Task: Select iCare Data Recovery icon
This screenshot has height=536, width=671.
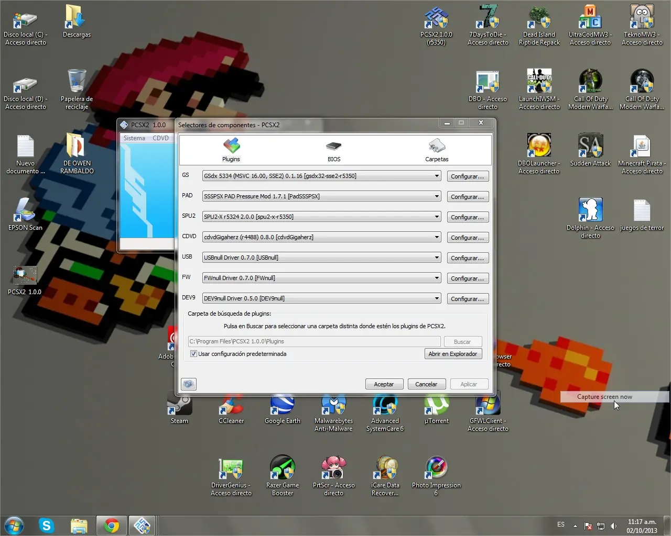Action: pos(385,476)
